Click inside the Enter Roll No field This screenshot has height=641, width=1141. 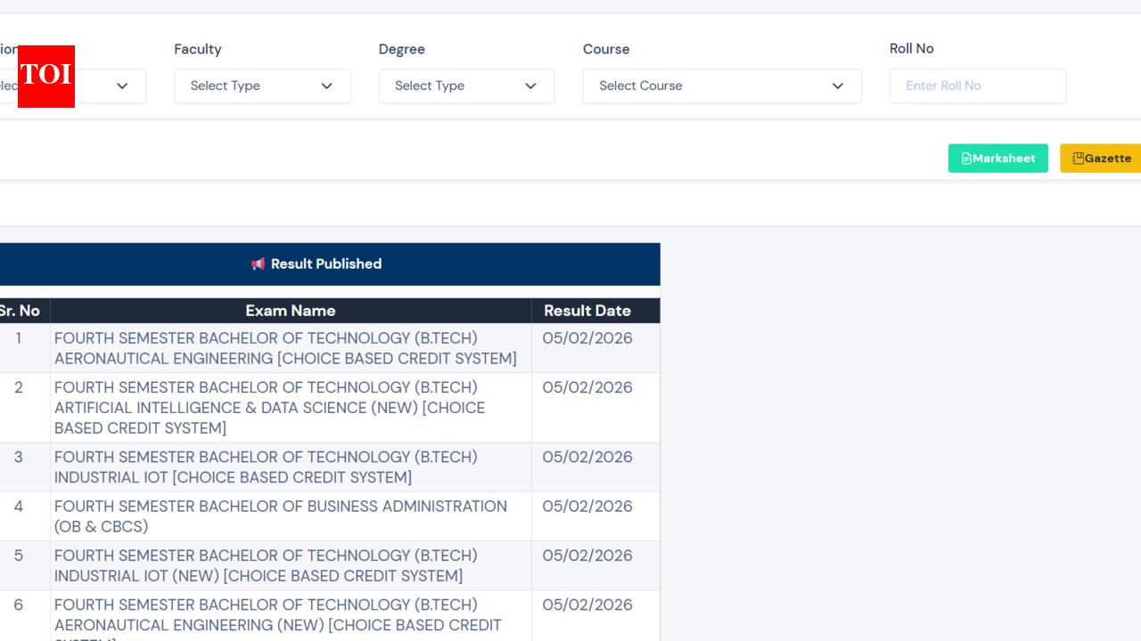click(978, 85)
